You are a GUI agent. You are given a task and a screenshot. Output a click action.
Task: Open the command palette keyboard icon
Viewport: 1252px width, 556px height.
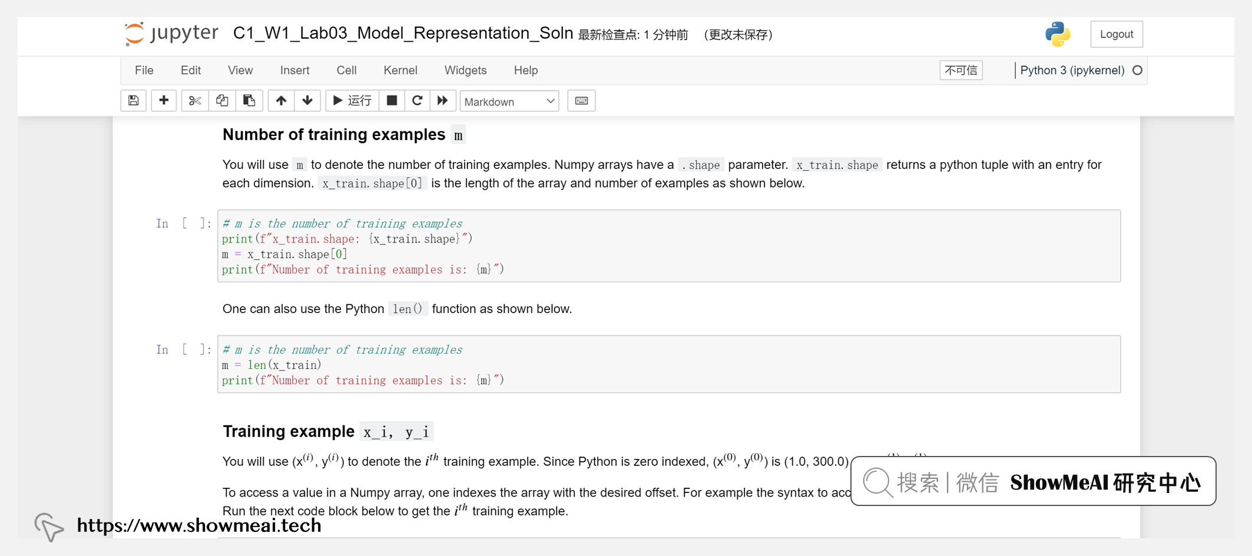[x=581, y=101]
